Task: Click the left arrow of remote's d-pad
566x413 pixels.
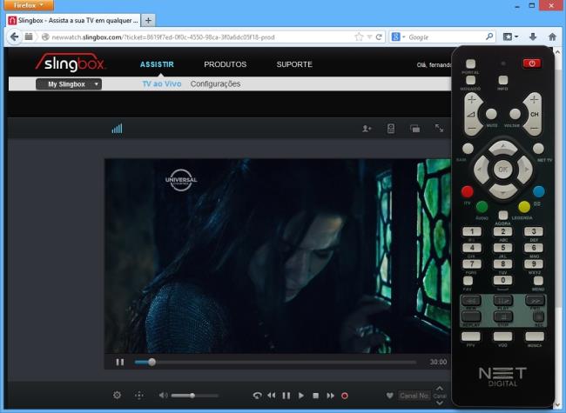Action: [481, 170]
